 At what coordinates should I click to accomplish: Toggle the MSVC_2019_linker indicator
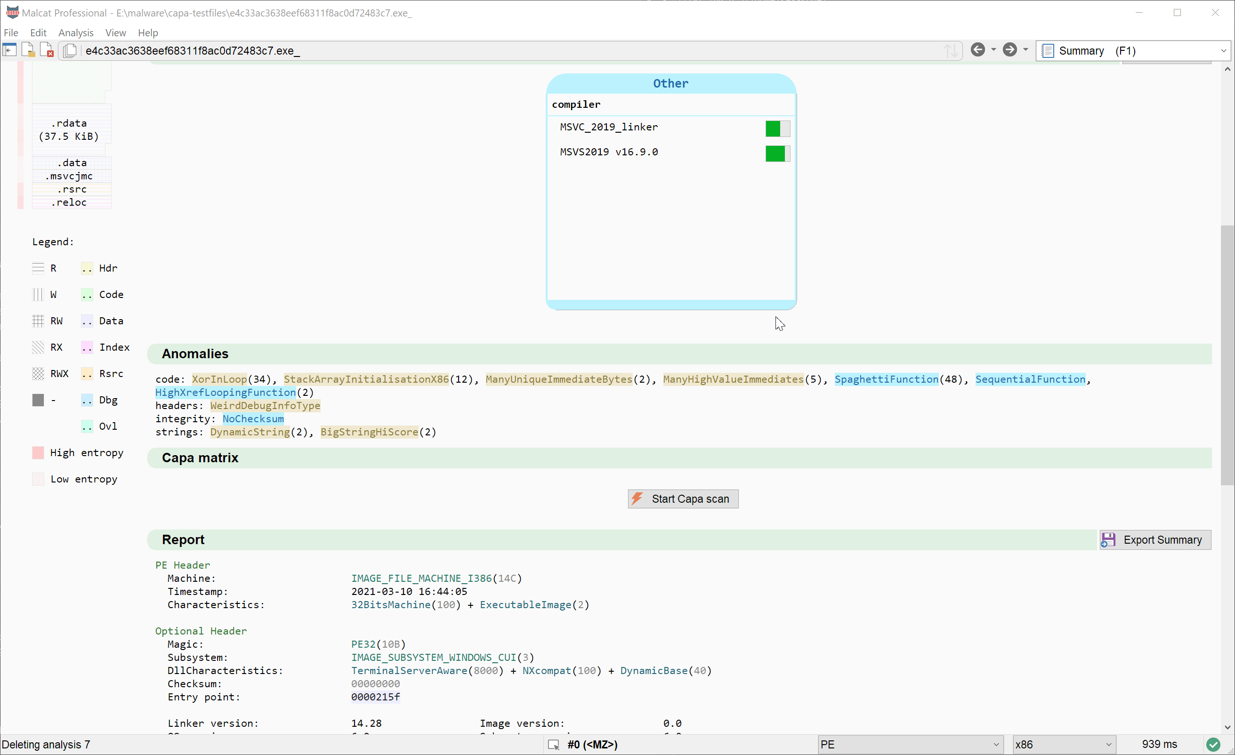(x=777, y=129)
